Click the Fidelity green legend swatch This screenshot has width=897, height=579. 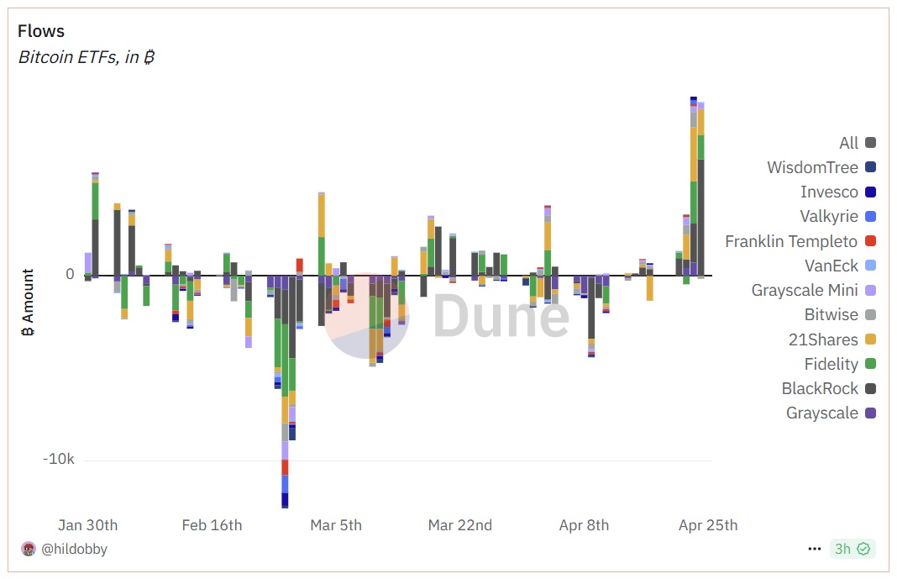point(870,364)
